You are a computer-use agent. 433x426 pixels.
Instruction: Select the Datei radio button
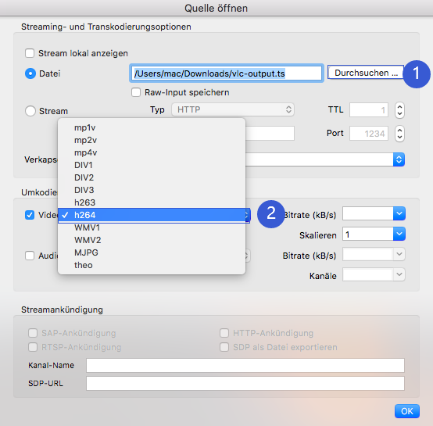click(x=30, y=73)
